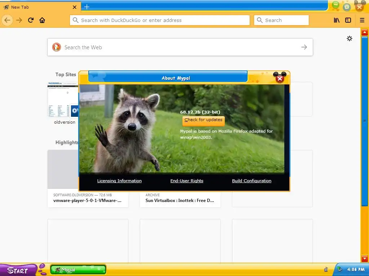369x276 pixels.
Task: Focus the Search the Web field
Action: click(x=180, y=47)
